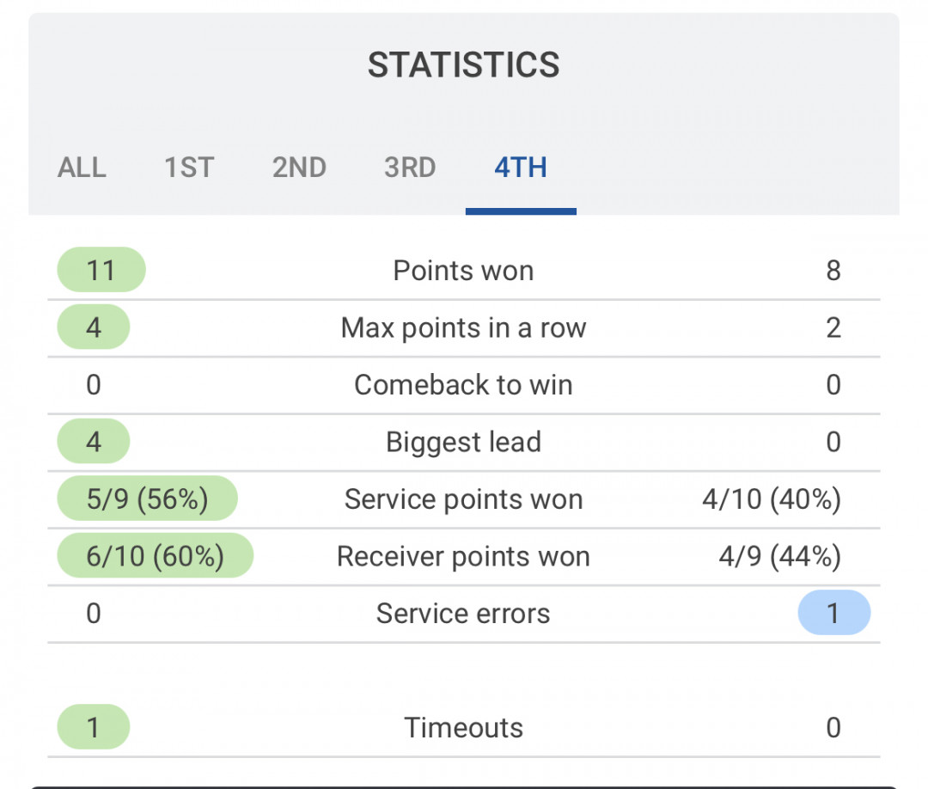The width and height of the screenshot is (928, 789).
Task: Click the STATISTICS heading
Action: click(464, 65)
